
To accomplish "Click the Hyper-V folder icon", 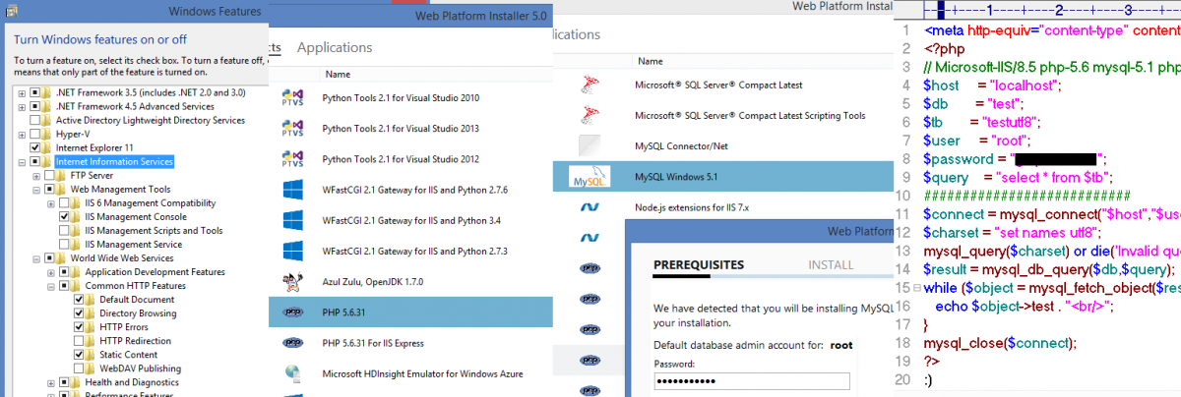I will 48,134.
